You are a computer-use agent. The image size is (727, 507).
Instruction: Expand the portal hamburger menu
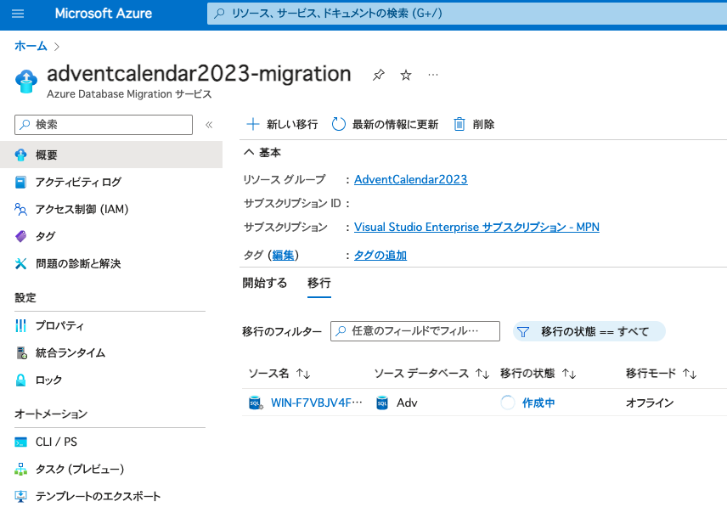(19, 14)
